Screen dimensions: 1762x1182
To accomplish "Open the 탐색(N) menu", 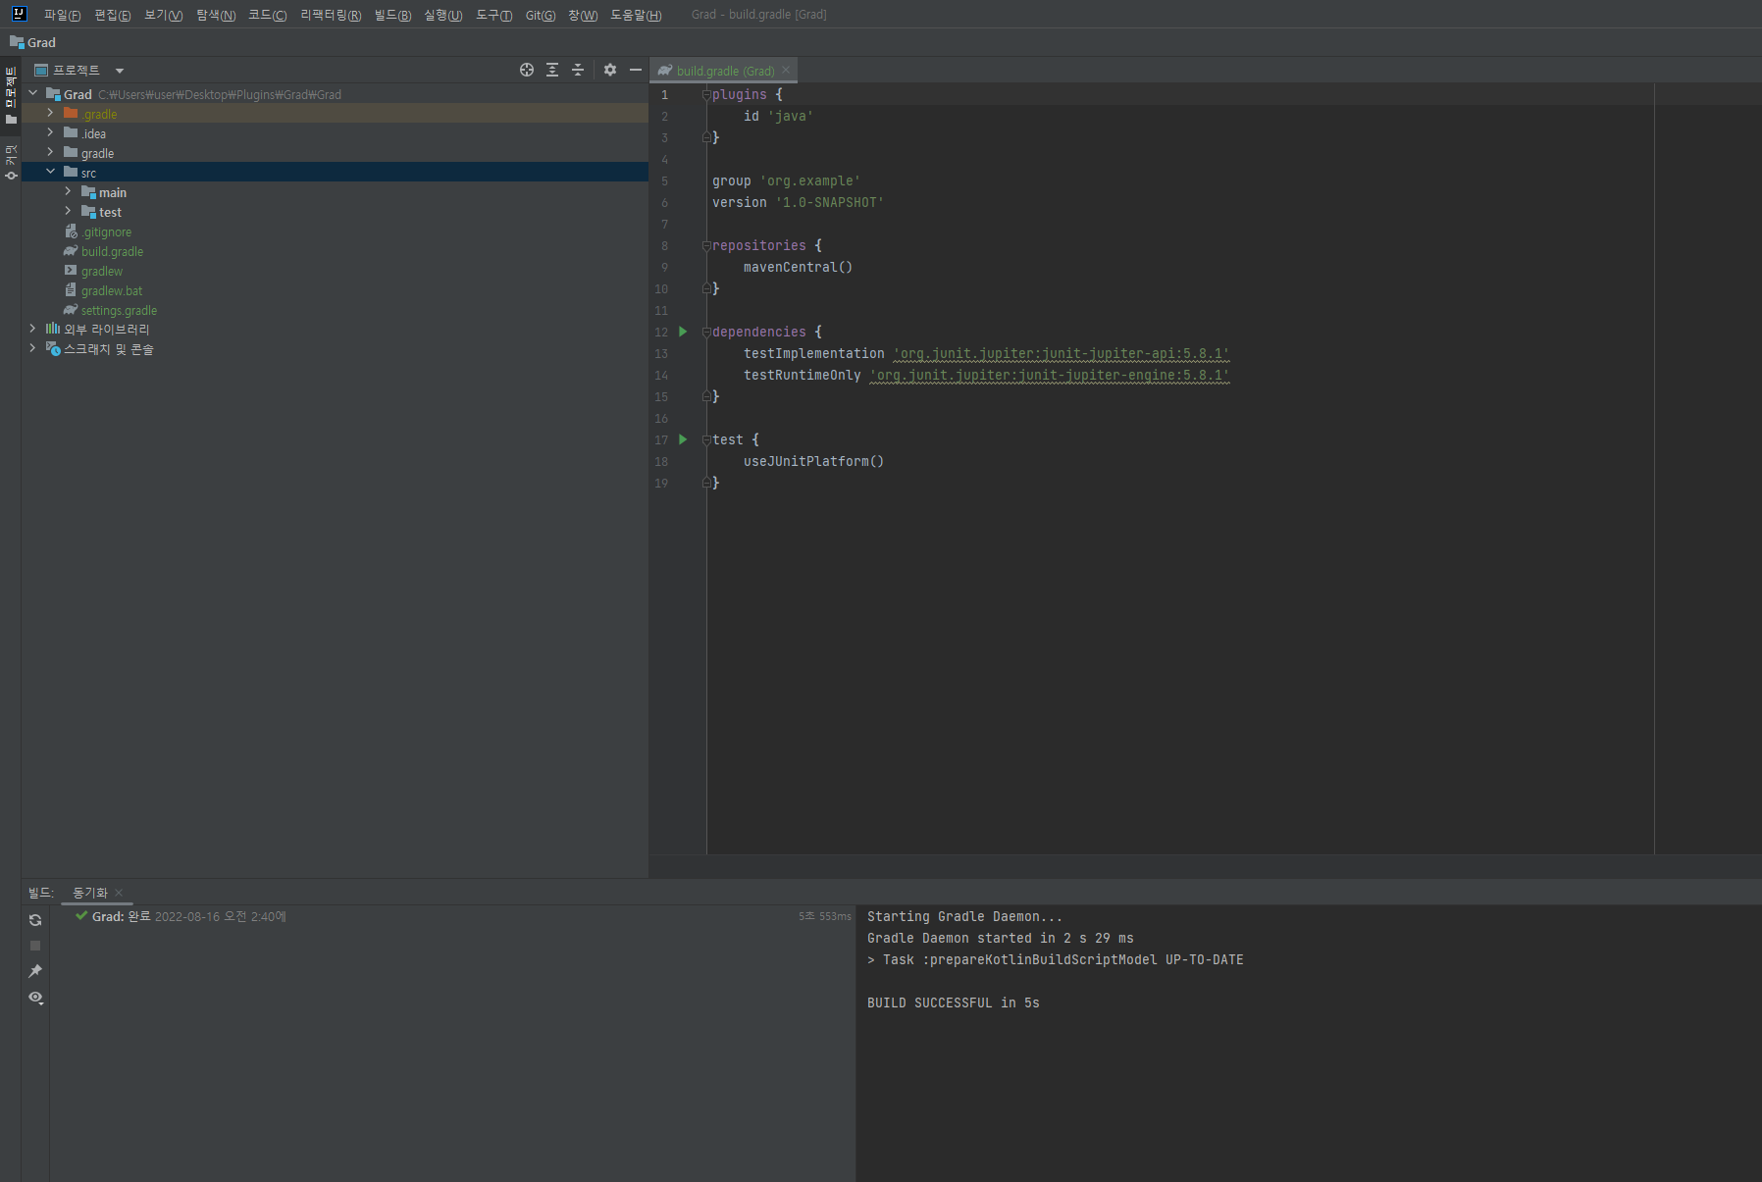I will 216,15.
